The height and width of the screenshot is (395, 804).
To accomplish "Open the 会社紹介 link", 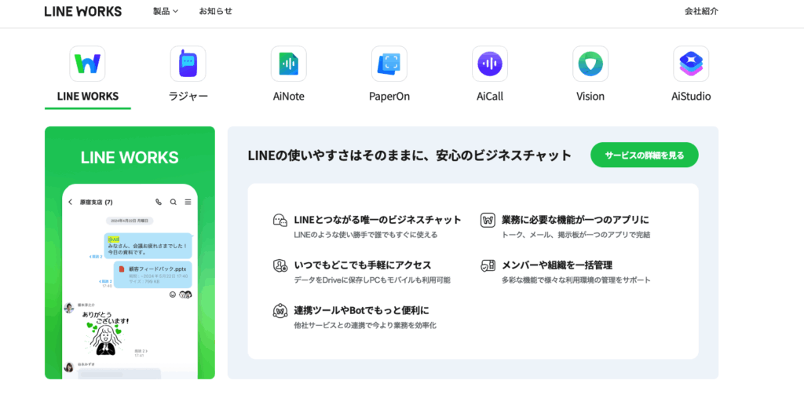I will click(701, 11).
